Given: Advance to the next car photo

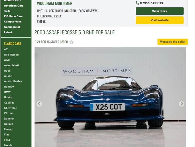Looking at the screenshot, I should [x=182, y=104].
